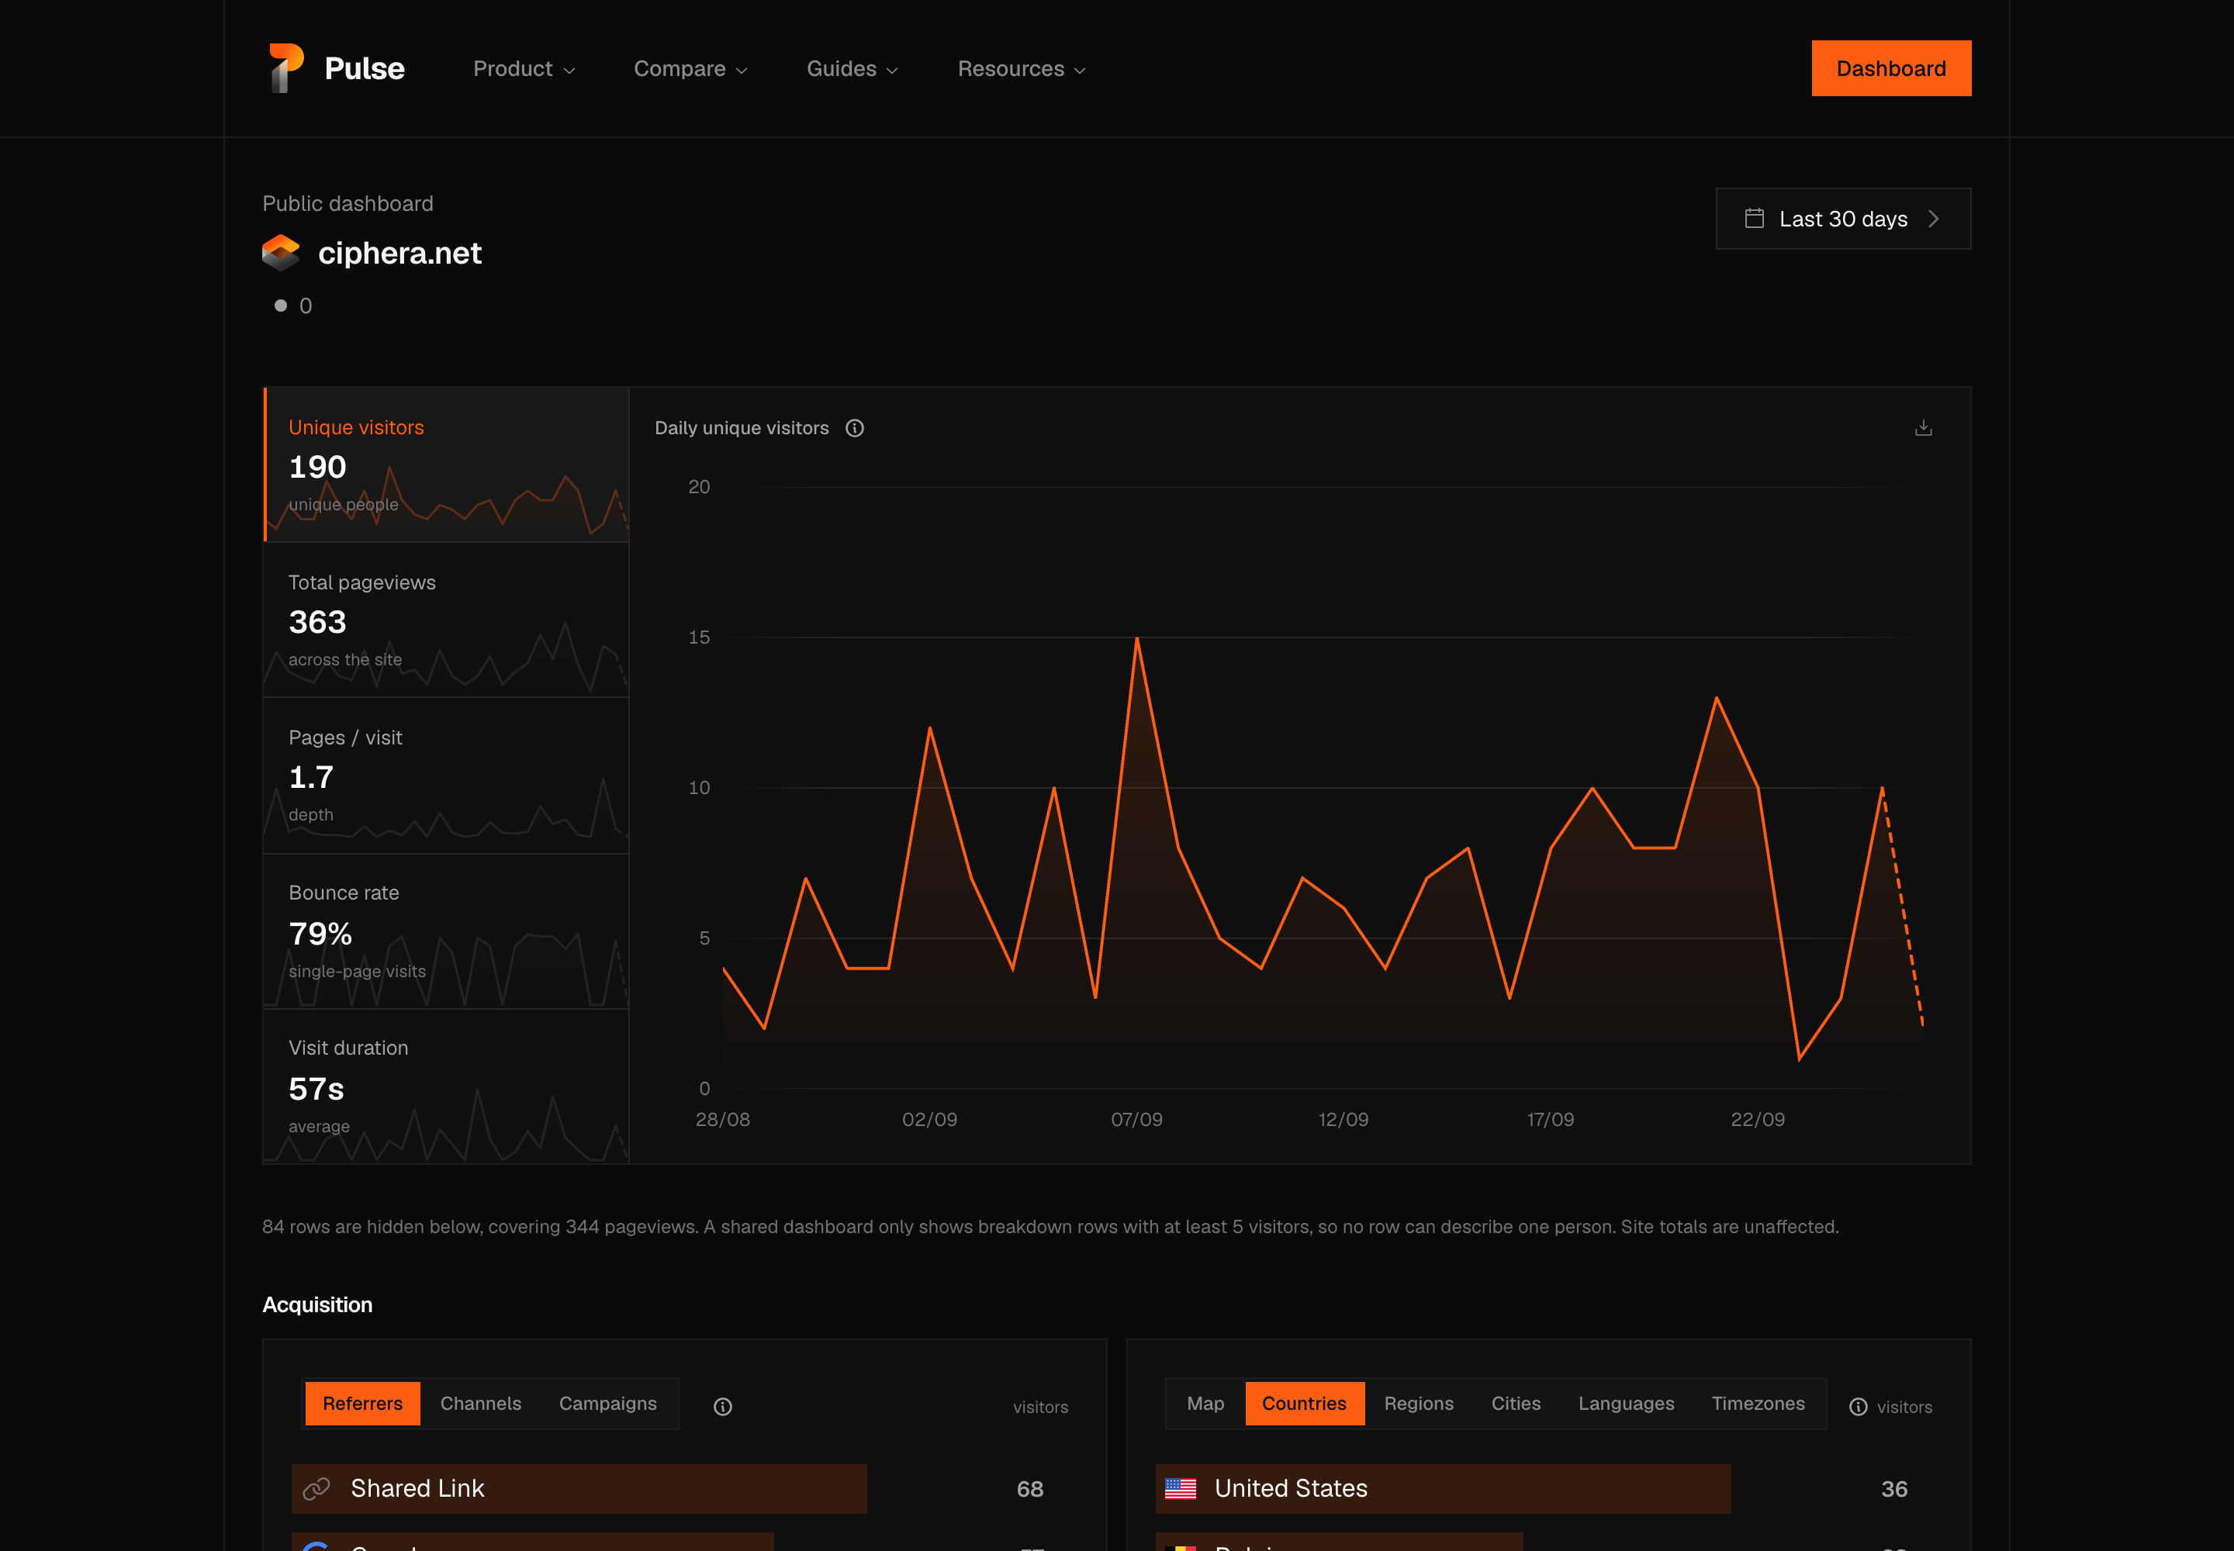Click the calendar icon in date range picker
Image resolution: width=2234 pixels, height=1551 pixels.
pyautogui.click(x=1754, y=219)
